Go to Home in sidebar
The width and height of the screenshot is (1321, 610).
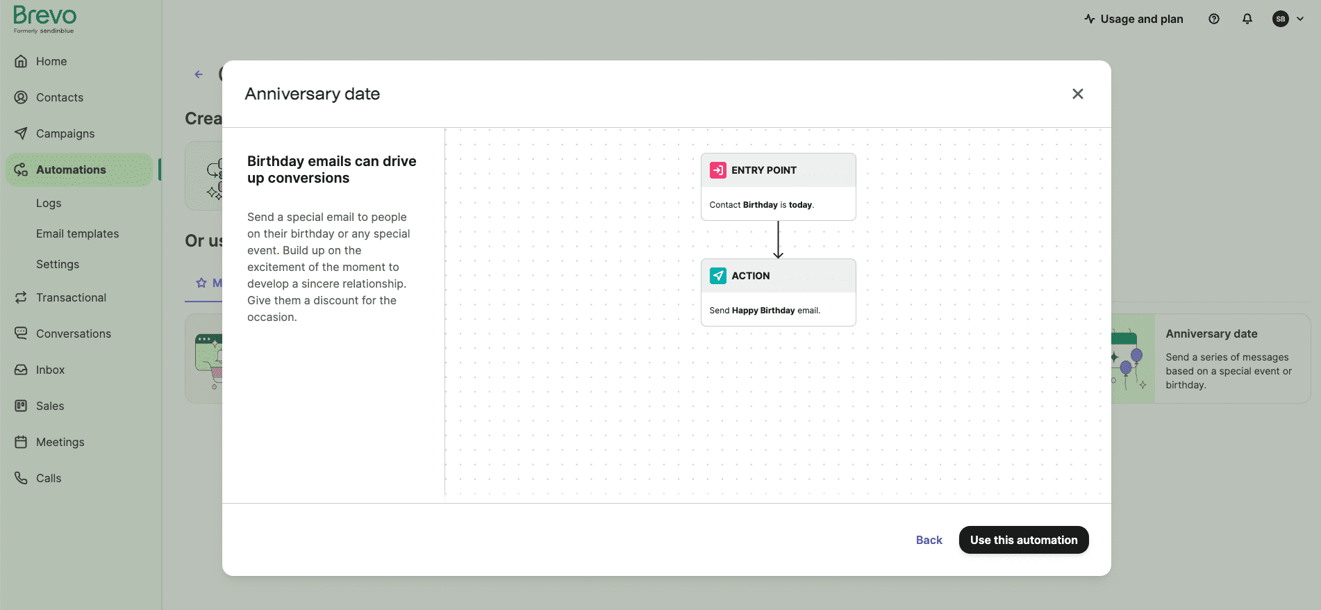tap(51, 61)
